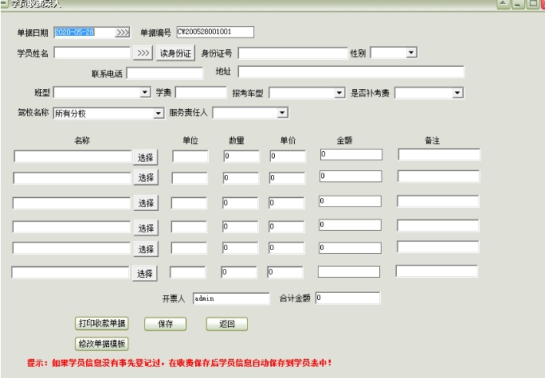Click the third row 单价 field
Image resolution: width=545 pixels, height=378 pixels.
[287, 203]
